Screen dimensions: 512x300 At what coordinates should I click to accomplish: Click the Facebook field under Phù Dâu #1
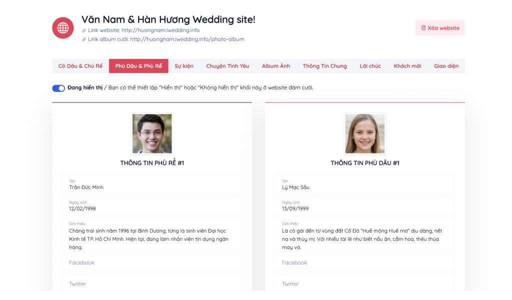[364, 262]
